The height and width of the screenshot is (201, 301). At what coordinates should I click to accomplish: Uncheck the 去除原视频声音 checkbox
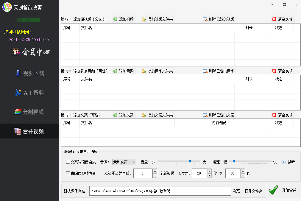[x=68, y=173]
